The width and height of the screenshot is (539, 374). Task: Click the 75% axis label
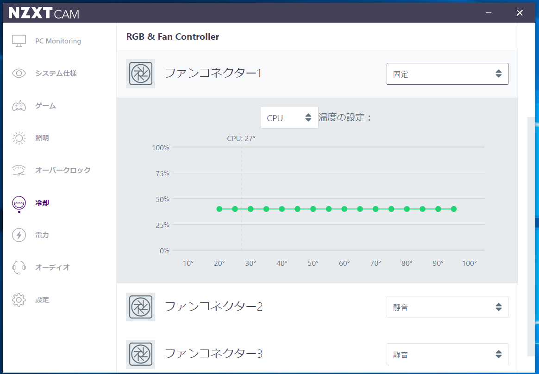[x=162, y=173]
